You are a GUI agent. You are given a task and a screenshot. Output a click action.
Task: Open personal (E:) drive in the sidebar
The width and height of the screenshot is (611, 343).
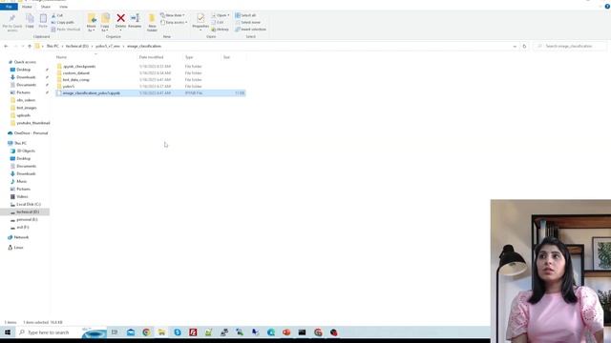click(x=27, y=220)
